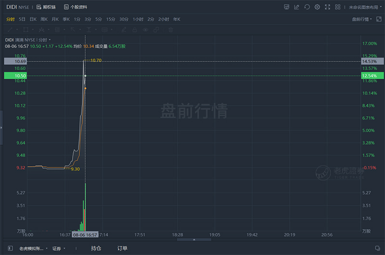Switch to the 2小时 interval
The width and height of the screenshot is (385, 255).
pos(164,19)
